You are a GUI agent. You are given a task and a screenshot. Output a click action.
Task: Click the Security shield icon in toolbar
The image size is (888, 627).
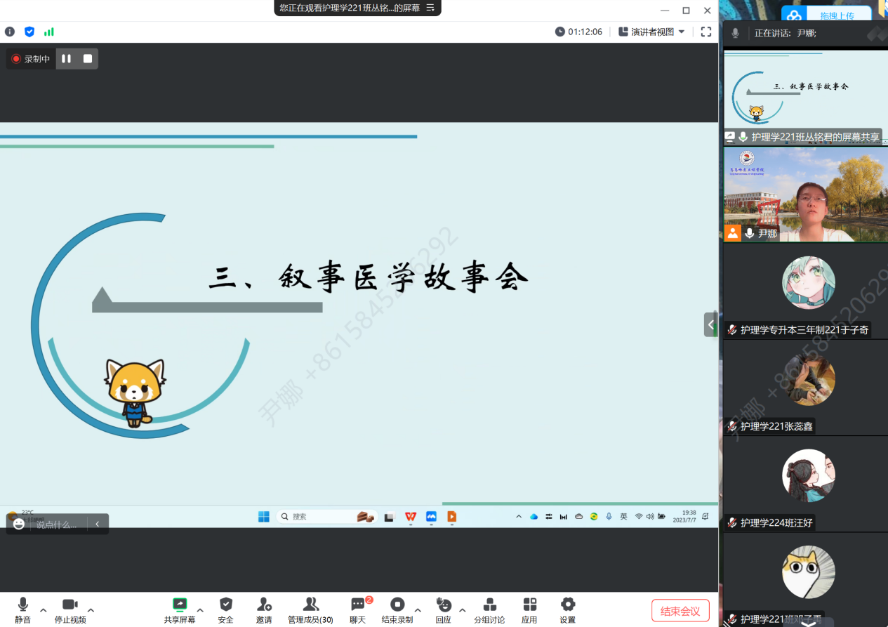(225, 605)
